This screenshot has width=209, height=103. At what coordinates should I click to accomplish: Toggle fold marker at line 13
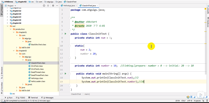point(69,58)
